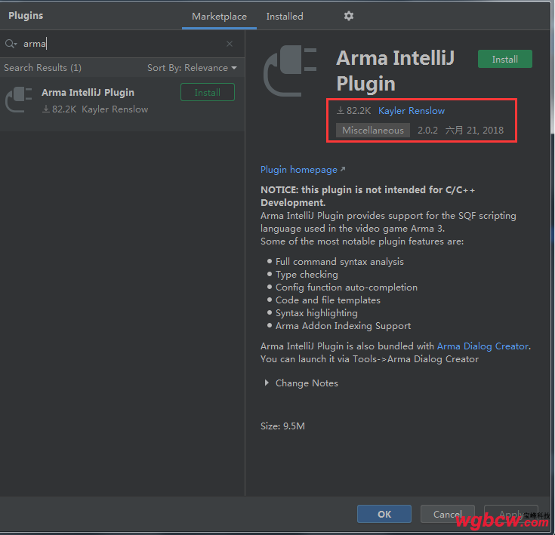Click the Miscellaneous category tag
This screenshot has width=555, height=535.
click(373, 131)
